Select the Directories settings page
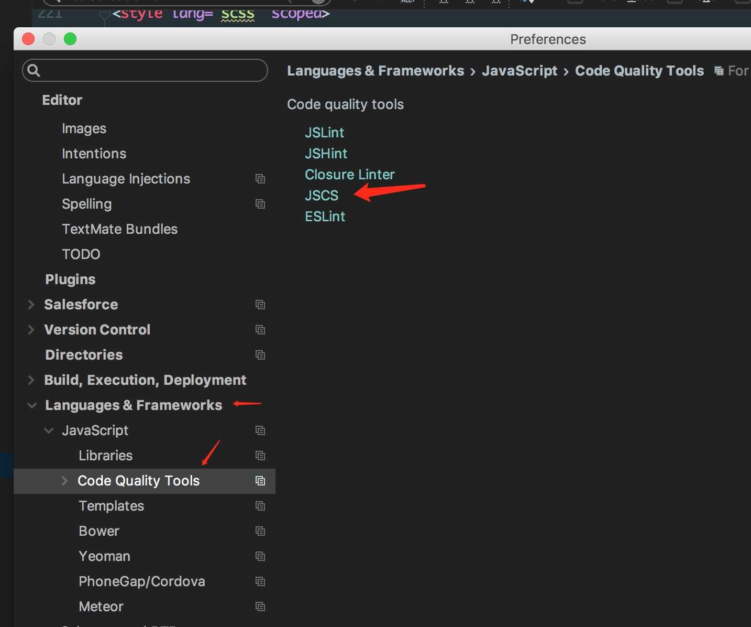The width and height of the screenshot is (751, 627). [84, 355]
